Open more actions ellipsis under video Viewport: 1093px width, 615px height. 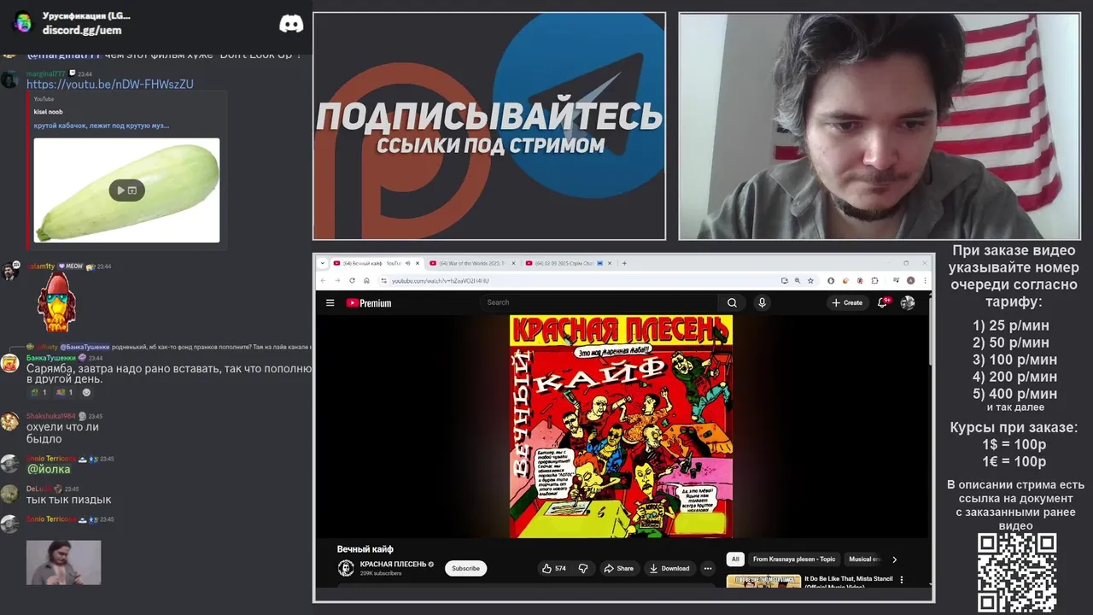click(x=707, y=568)
